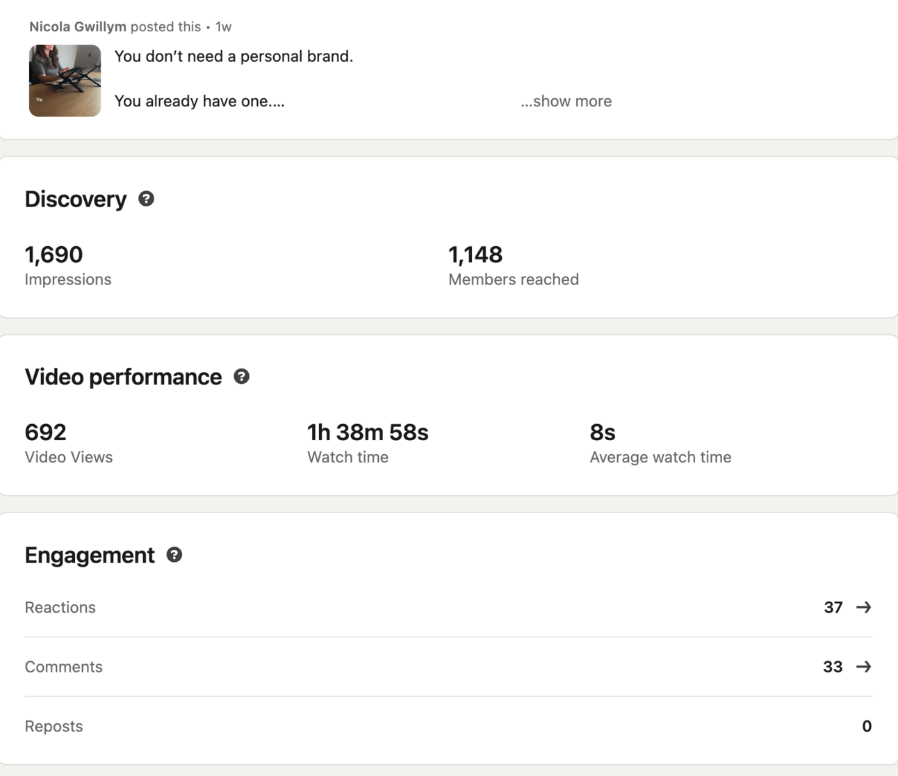The height and width of the screenshot is (776, 898).
Task: Click the Reposts label in Engagement
Action: [54, 727]
